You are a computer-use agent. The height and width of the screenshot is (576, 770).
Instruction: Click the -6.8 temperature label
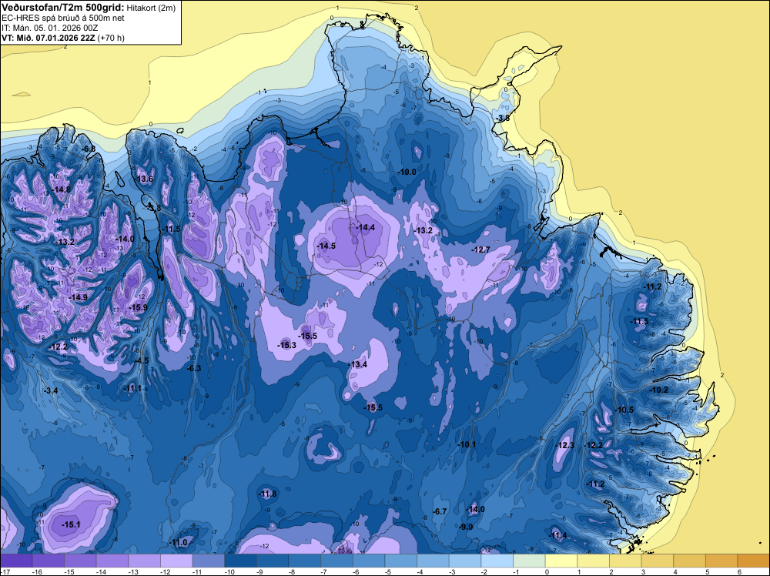[x=89, y=149]
